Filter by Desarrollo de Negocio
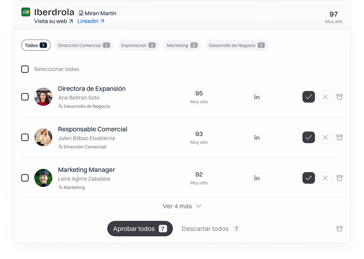The width and height of the screenshot is (364, 259). click(237, 45)
